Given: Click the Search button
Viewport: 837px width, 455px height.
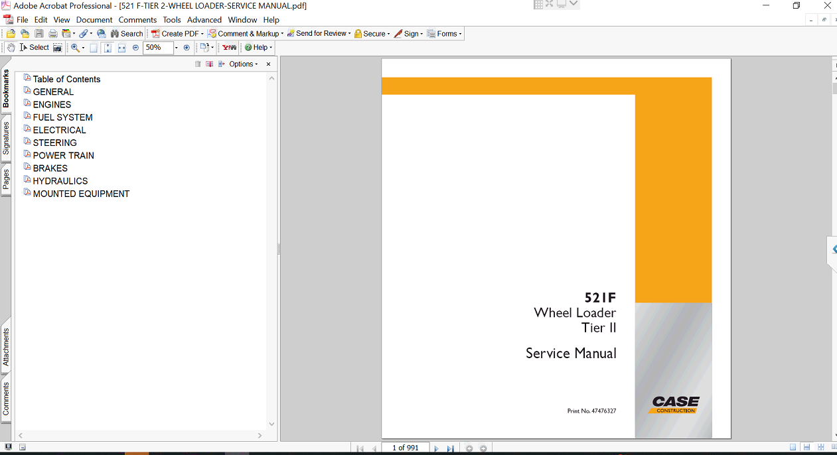Looking at the screenshot, I should click(127, 34).
